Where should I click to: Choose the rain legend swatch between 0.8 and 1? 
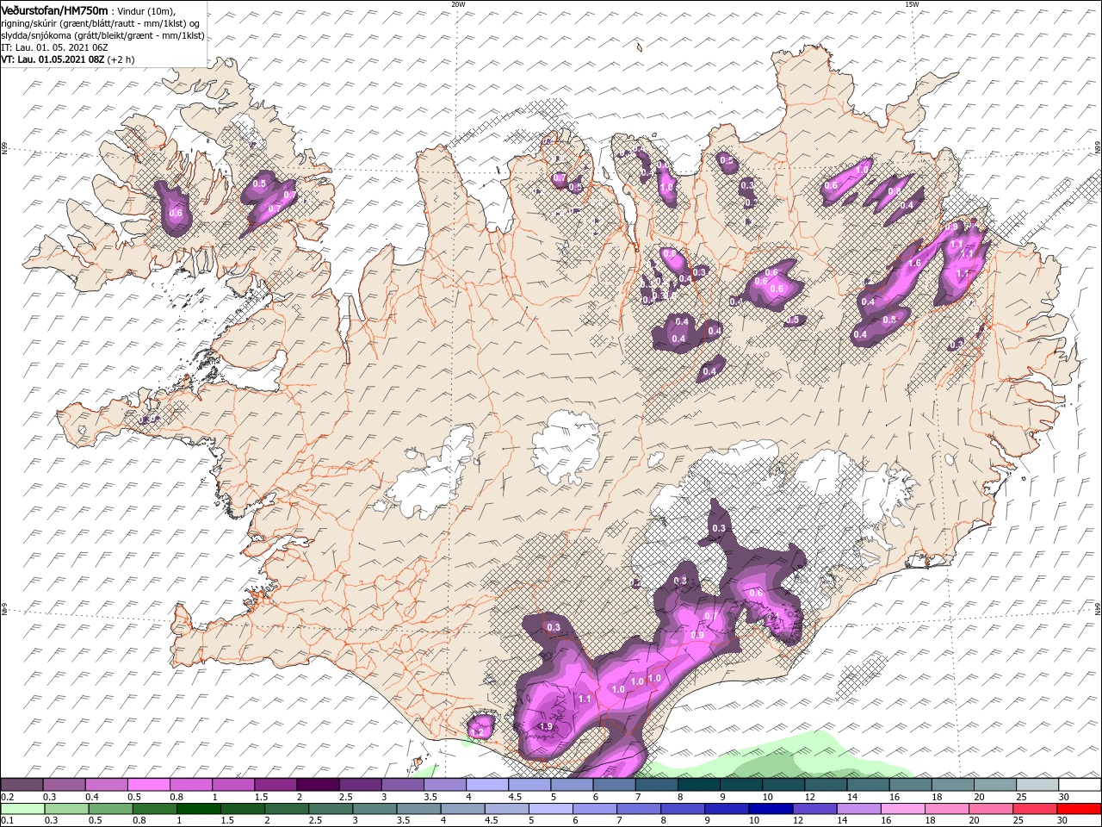click(154, 809)
